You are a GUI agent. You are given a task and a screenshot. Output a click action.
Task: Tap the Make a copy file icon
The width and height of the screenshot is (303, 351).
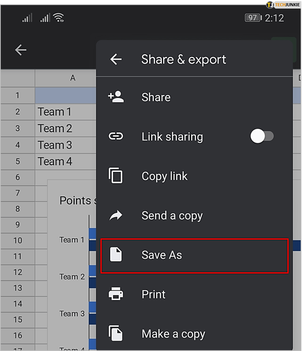[116, 333]
